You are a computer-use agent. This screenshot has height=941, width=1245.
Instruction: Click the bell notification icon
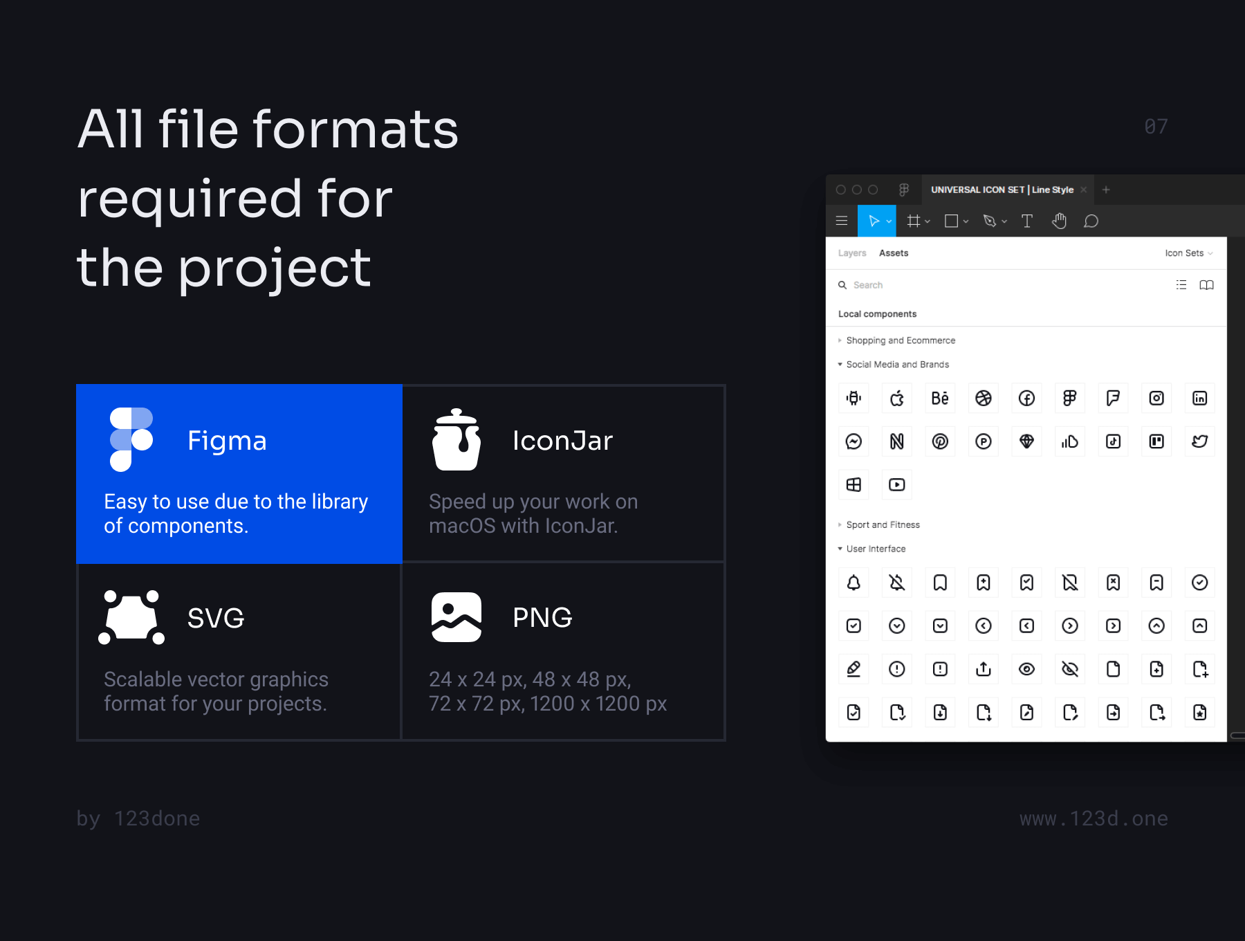pyautogui.click(x=854, y=583)
